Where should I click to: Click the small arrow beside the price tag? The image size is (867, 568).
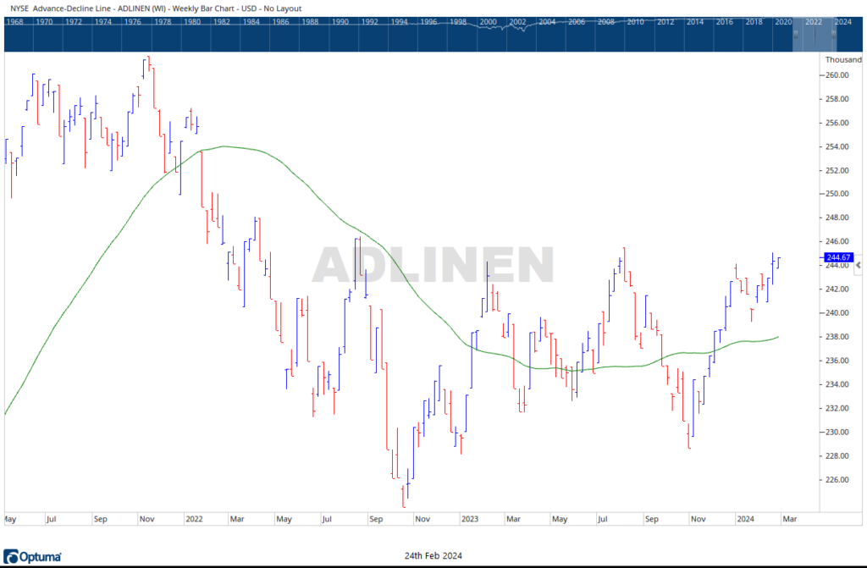click(x=859, y=265)
